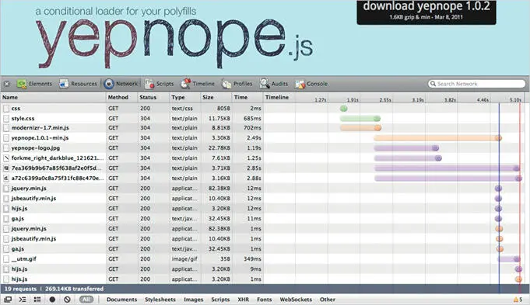Open the Elements panel icon

point(22,84)
